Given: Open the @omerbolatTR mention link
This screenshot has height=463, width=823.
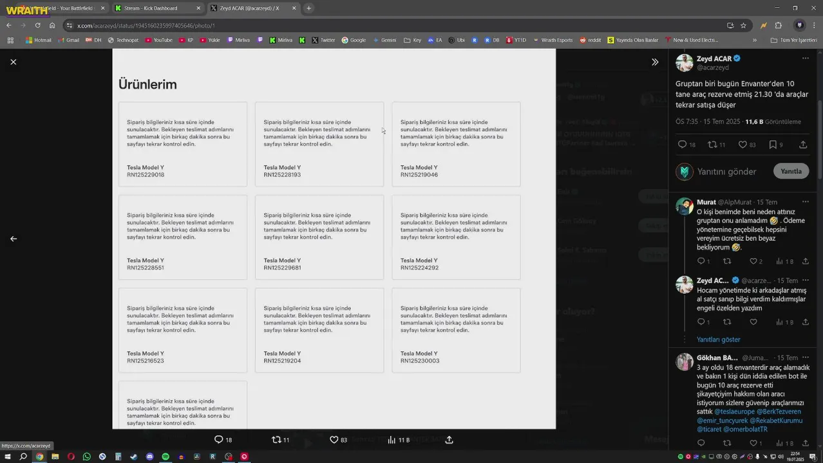Looking at the screenshot, I should [x=745, y=430].
